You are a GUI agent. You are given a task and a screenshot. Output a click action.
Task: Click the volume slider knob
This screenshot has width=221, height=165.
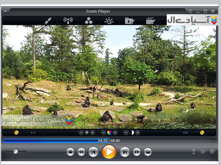16,151
